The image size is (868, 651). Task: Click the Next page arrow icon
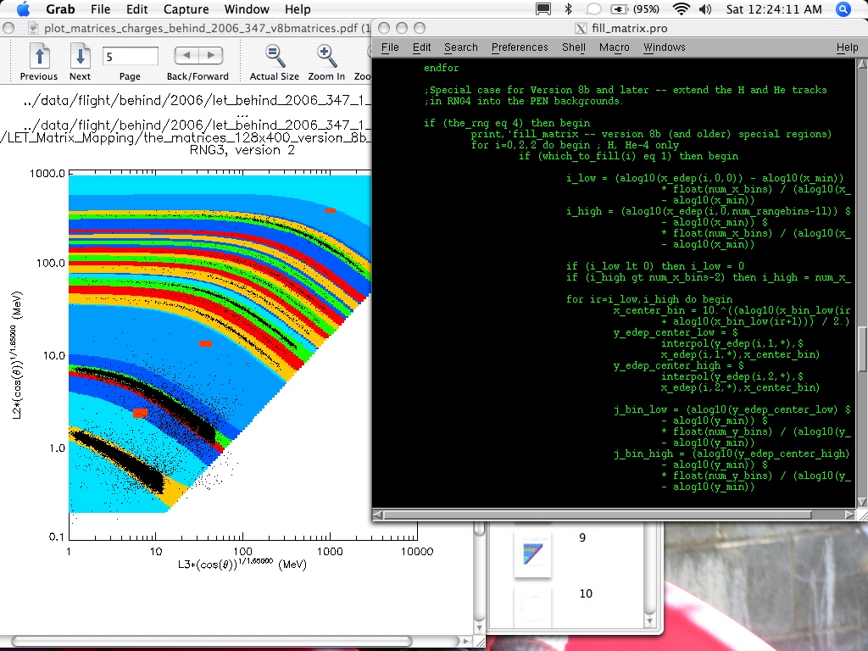coord(81,56)
